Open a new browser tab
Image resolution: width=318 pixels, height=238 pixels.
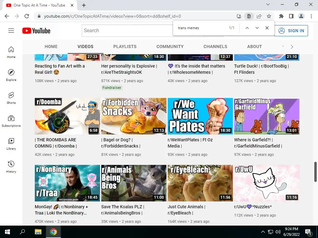(84, 6)
